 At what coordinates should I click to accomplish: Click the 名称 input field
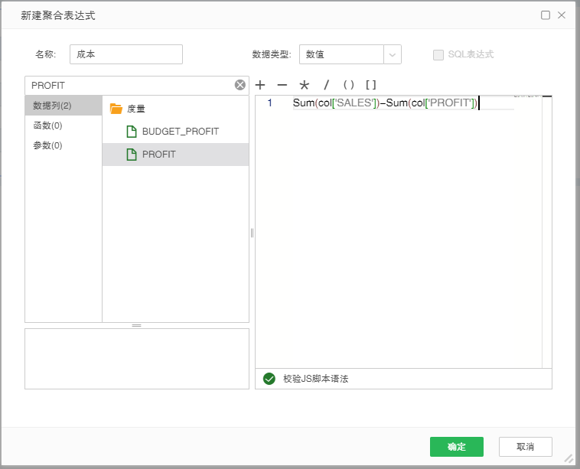[x=126, y=54]
